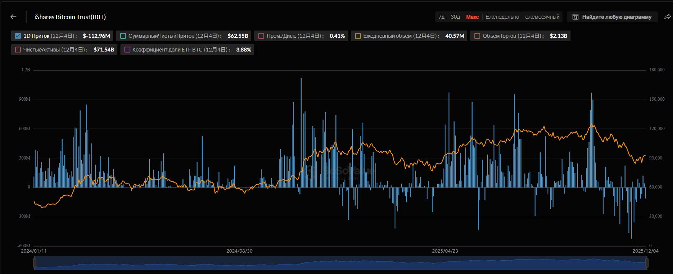Click the back arrow icon
Screen dimensions: 673x274
tap(13, 17)
